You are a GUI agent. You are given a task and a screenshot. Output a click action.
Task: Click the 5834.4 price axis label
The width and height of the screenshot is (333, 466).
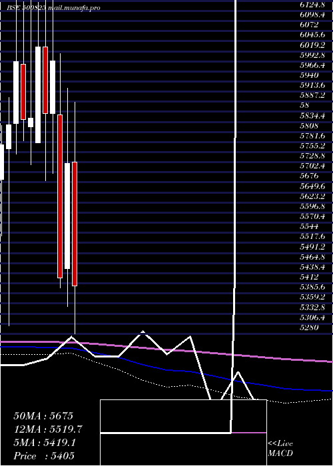pyautogui.click(x=312, y=116)
